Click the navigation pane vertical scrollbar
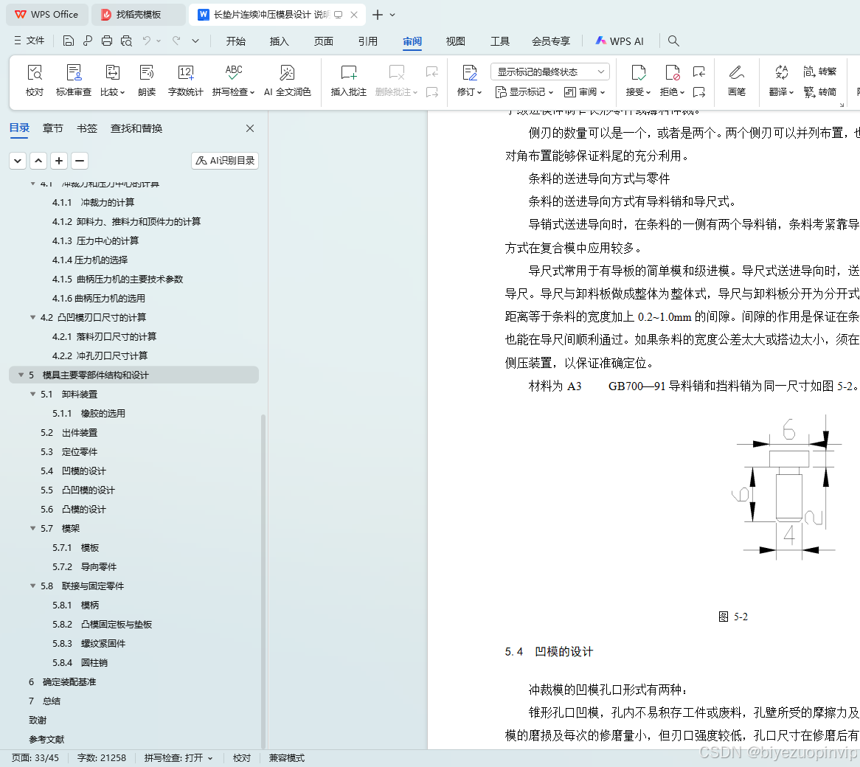Image resolution: width=860 pixels, height=767 pixels. (263, 581)
